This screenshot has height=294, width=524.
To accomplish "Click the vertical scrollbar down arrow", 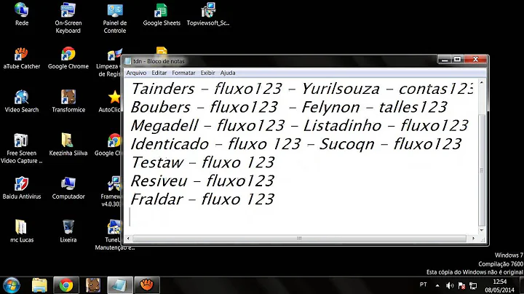I will 482,230.
